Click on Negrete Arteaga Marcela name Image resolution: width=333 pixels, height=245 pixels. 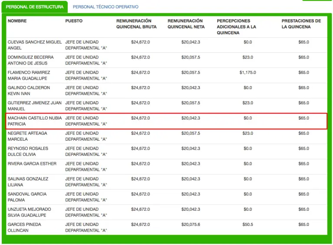tap(27, 136)
